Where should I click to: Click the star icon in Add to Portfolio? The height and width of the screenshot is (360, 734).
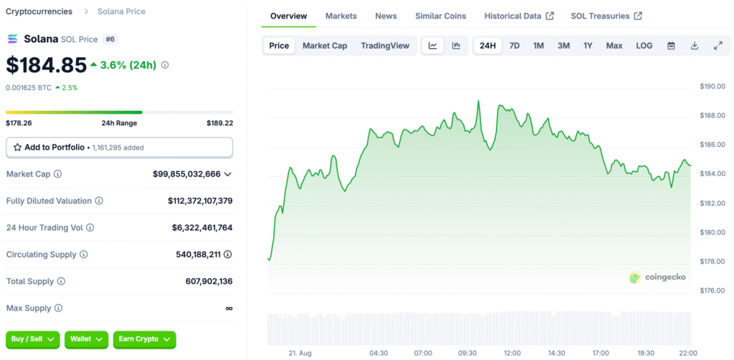17,147
